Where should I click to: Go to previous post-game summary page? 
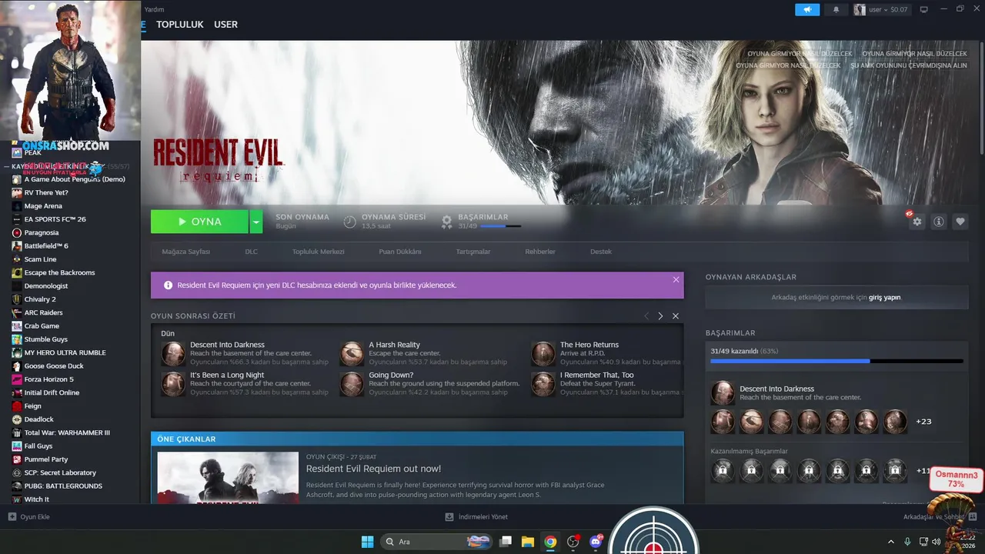(646, 316)
